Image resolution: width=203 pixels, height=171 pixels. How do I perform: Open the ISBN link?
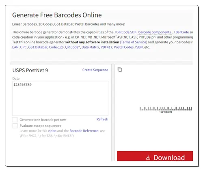click(139, 47)
